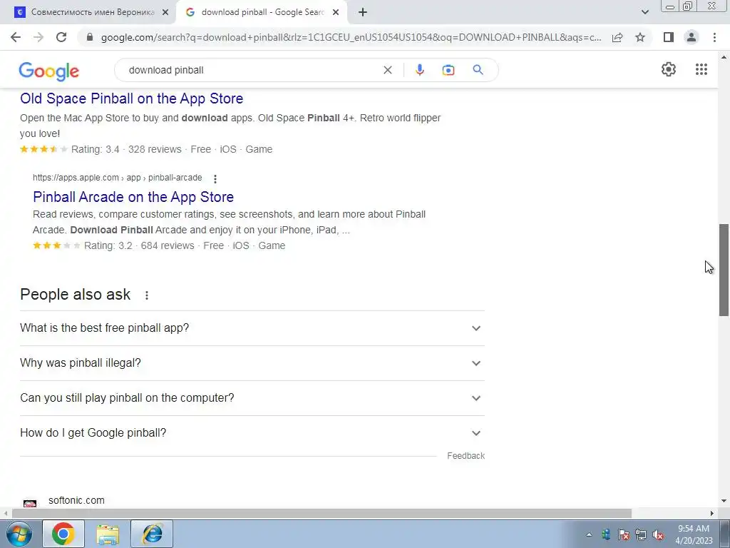This screenshot has height=548, width=730.
Task: Click the browser forward arrow
Action: (x=38, y=37)
